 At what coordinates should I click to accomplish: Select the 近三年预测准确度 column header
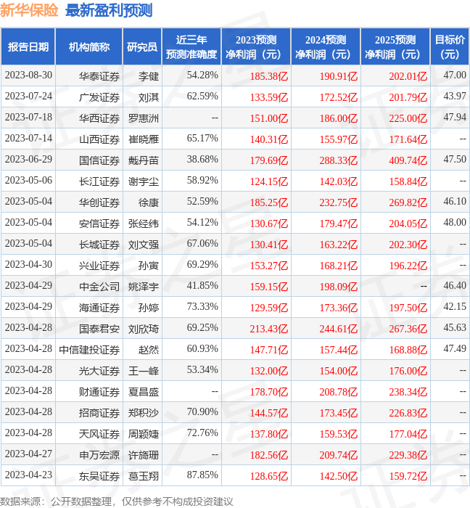click(191, 47)
